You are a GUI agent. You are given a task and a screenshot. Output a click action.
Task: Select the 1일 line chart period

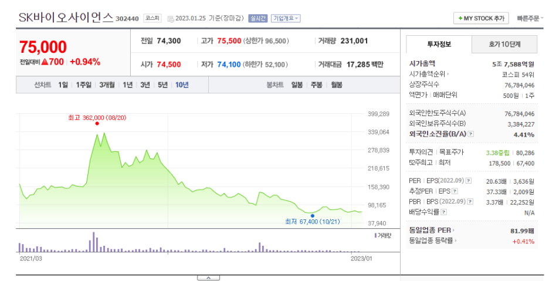63,85
